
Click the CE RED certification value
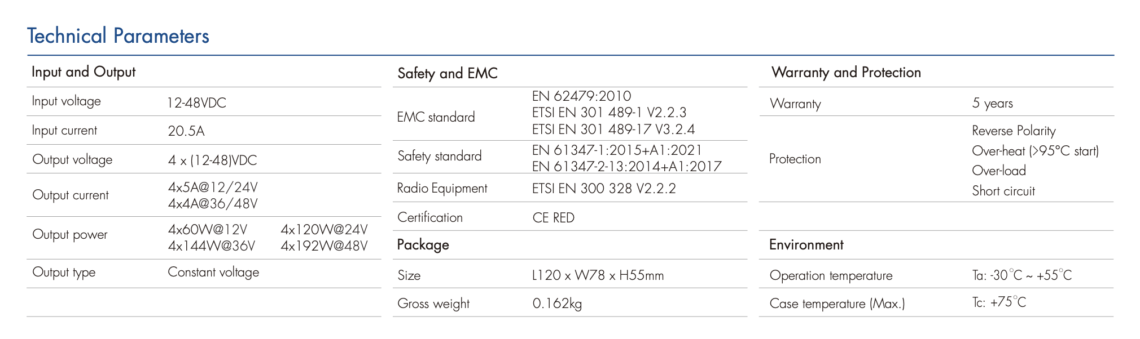(554, 218)
